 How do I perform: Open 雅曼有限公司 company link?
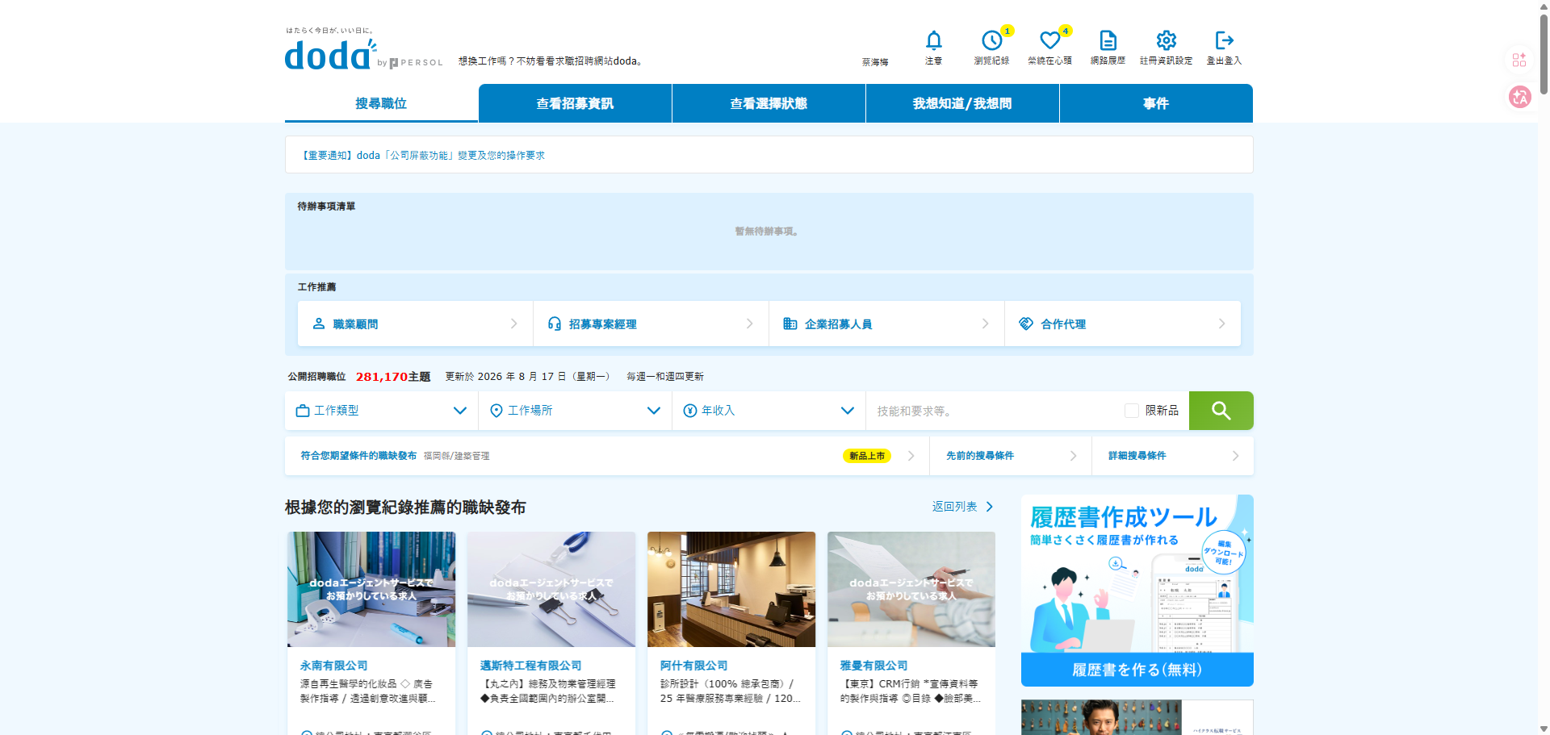[873, 666]
